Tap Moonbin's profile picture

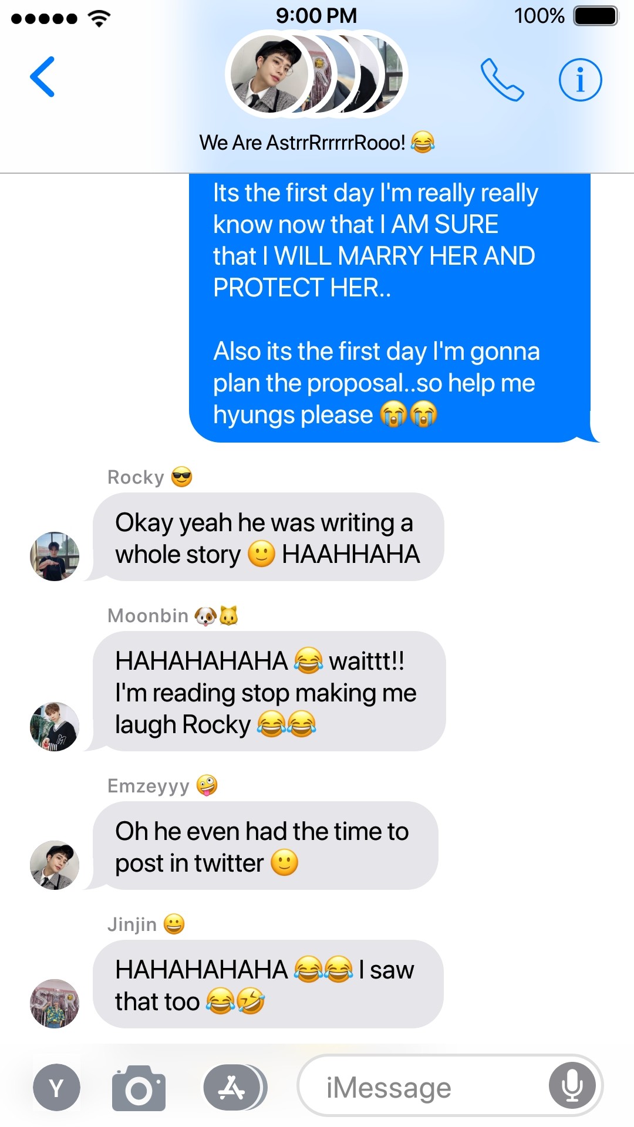pyautogui.click(x=55, y=727)
